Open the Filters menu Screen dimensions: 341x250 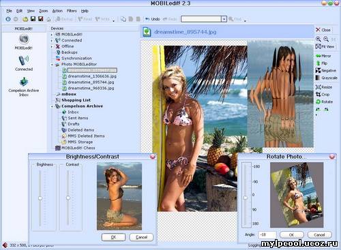pos(72,11)
